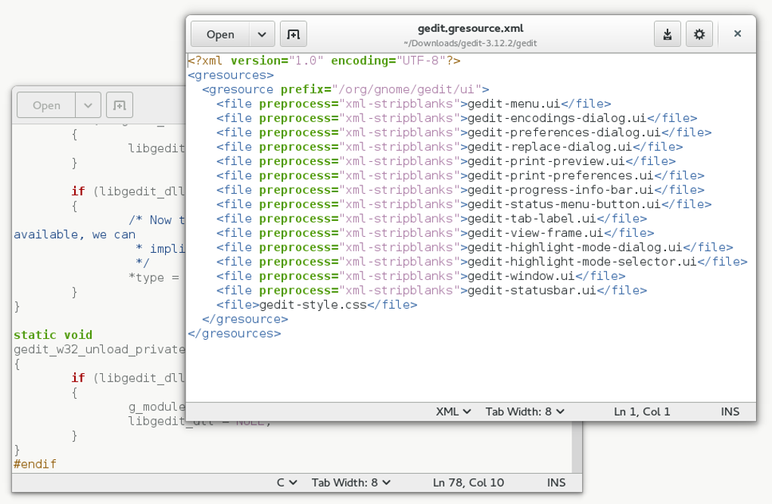Screen dimensions: 772x504
Task: Click the Open button in the background gedit window
Action: pyautogui.click(x=46, y=105)
